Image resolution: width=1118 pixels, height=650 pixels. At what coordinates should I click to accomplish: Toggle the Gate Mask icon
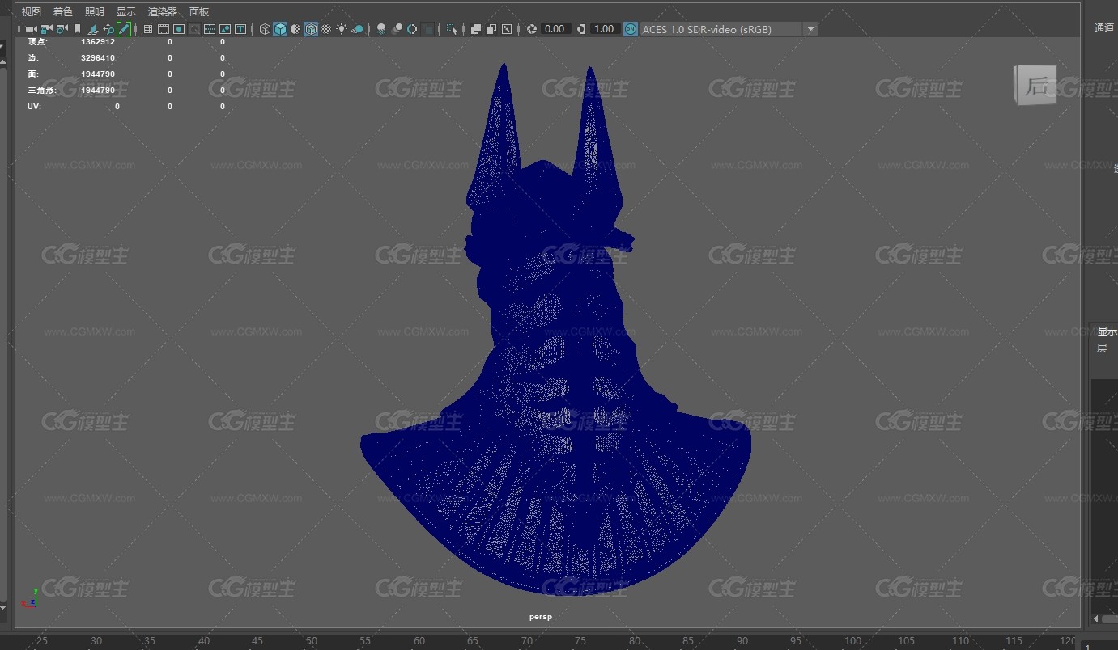tap(194, 29)
